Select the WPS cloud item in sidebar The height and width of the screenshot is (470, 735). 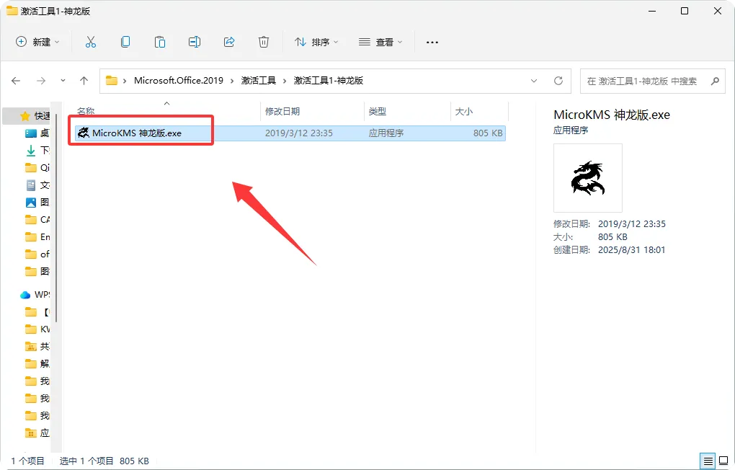pyautogui.click(x=35, y=295)
